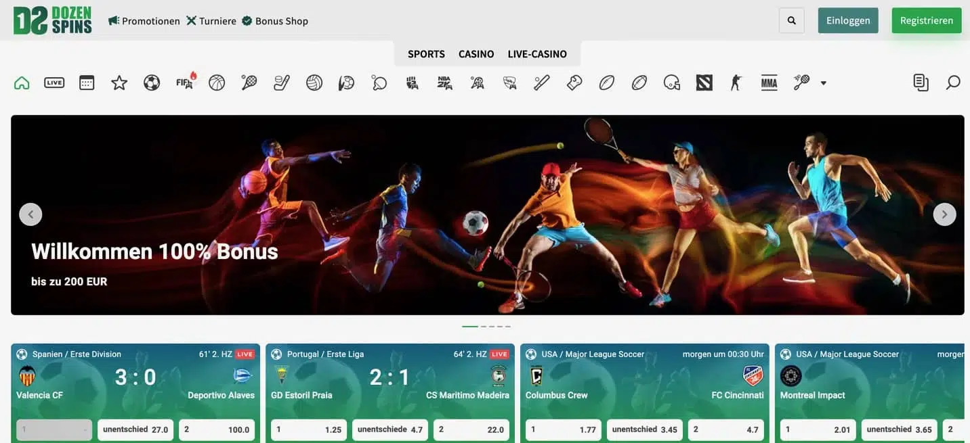
Task: Switch to the CASINO tab
Action: (476, 54)
